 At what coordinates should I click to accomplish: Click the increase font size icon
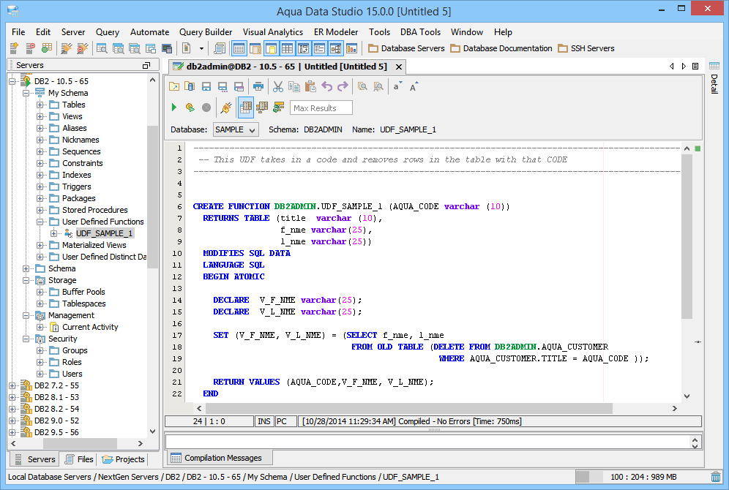(x=414, y=86)
